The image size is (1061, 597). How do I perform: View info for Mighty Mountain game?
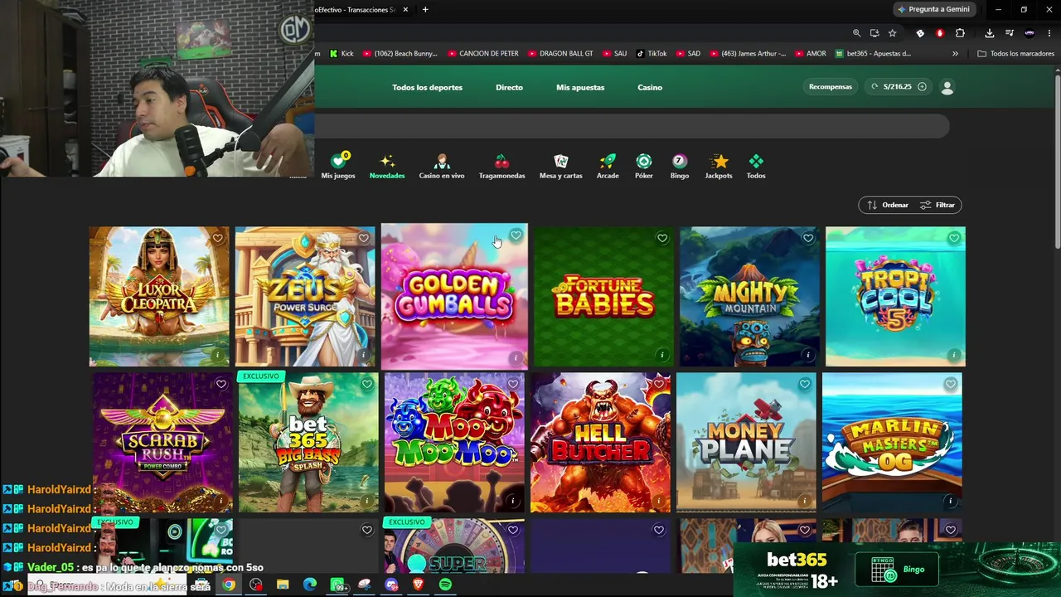point(807,355)
